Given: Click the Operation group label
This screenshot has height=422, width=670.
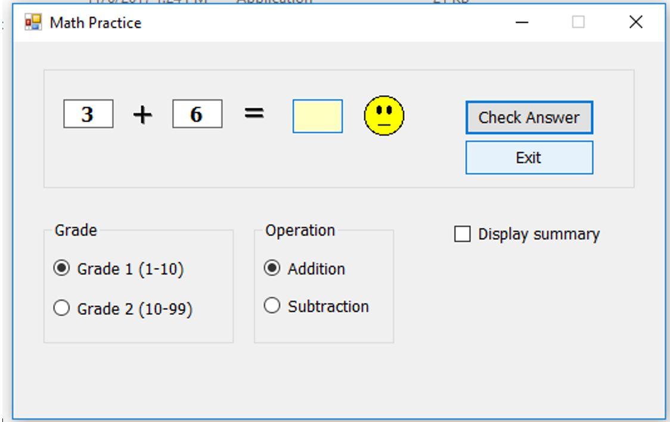Looking at the screenshot, I should (x=300, y=230).
